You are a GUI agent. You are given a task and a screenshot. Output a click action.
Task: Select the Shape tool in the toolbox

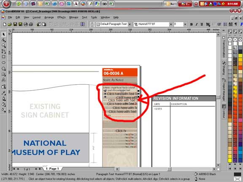click(x=3, y=40)
